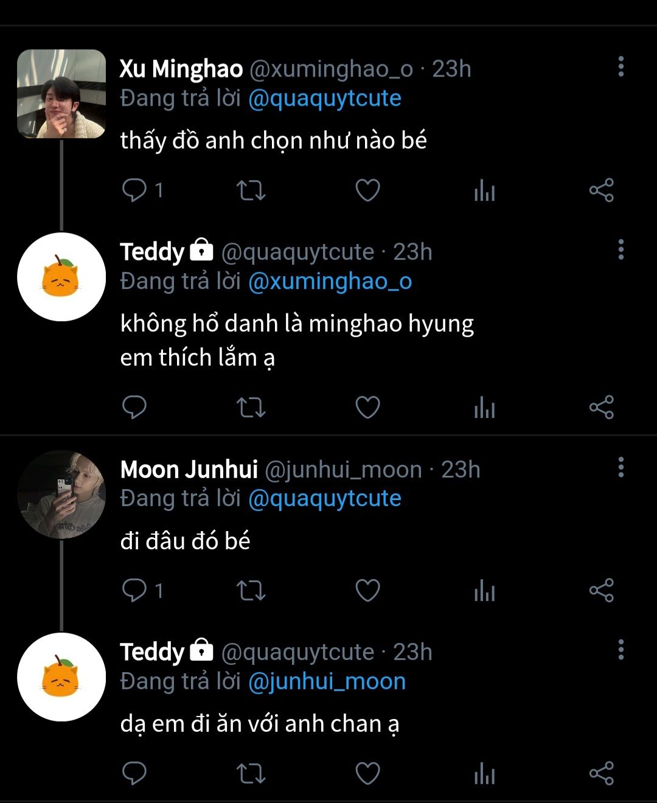Open Xu Minghao's profile picture
Viewport: 657px width, 803px height.
(x=61, y=94)
